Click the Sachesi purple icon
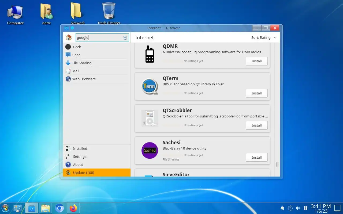Viewport: 343px width, 214px height. pos(150,150)
